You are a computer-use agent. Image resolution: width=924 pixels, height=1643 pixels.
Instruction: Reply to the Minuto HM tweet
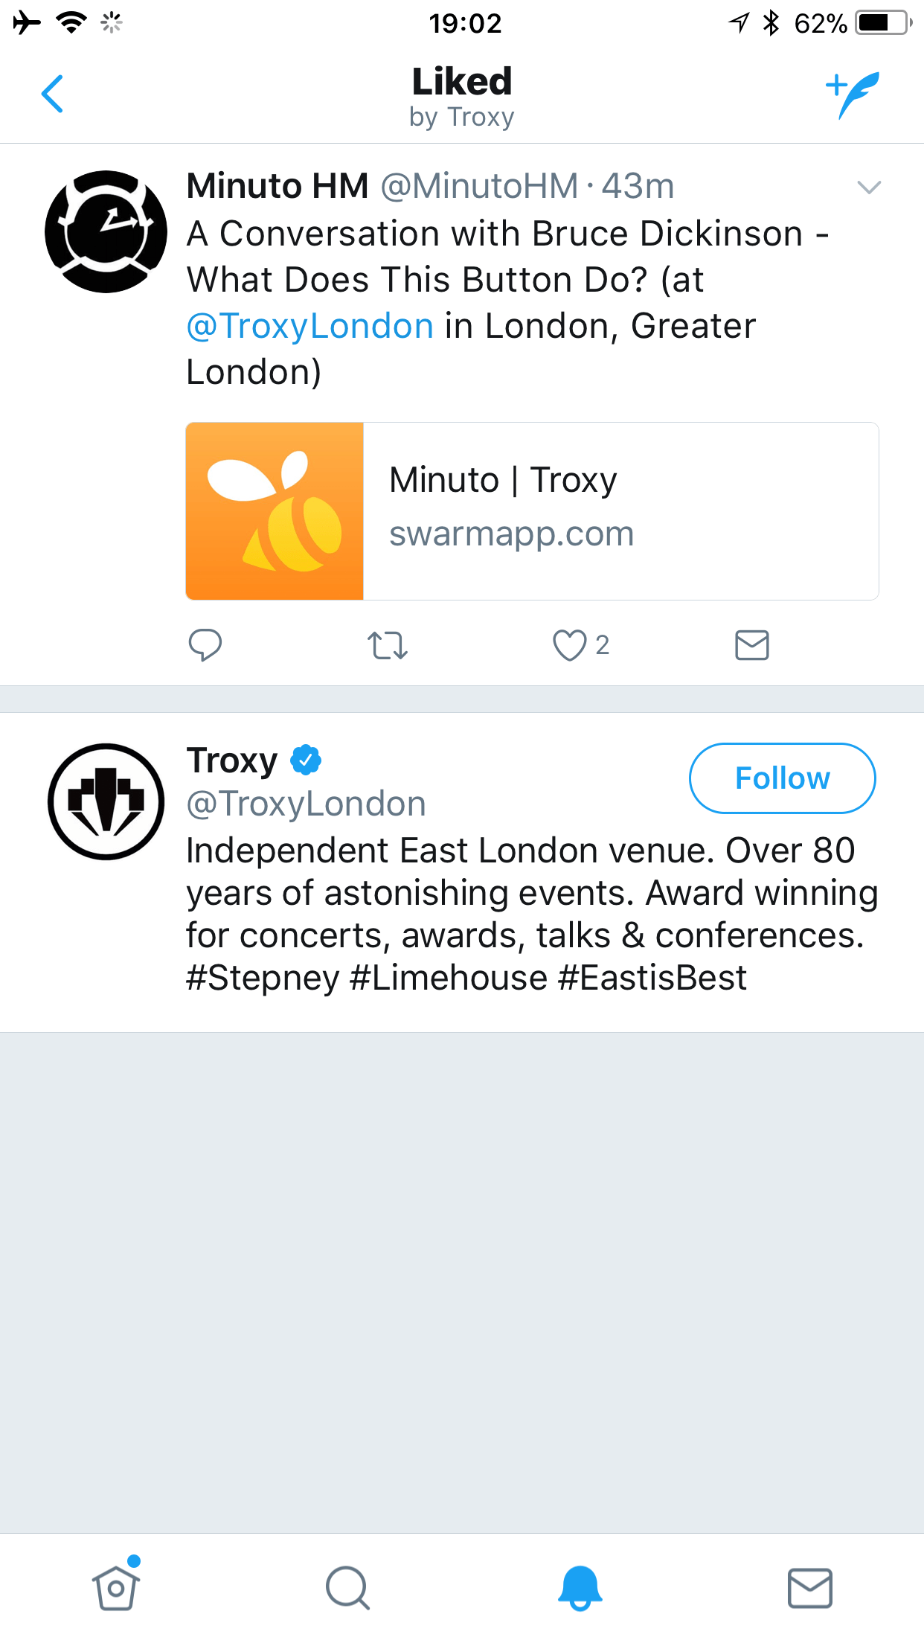205,645
